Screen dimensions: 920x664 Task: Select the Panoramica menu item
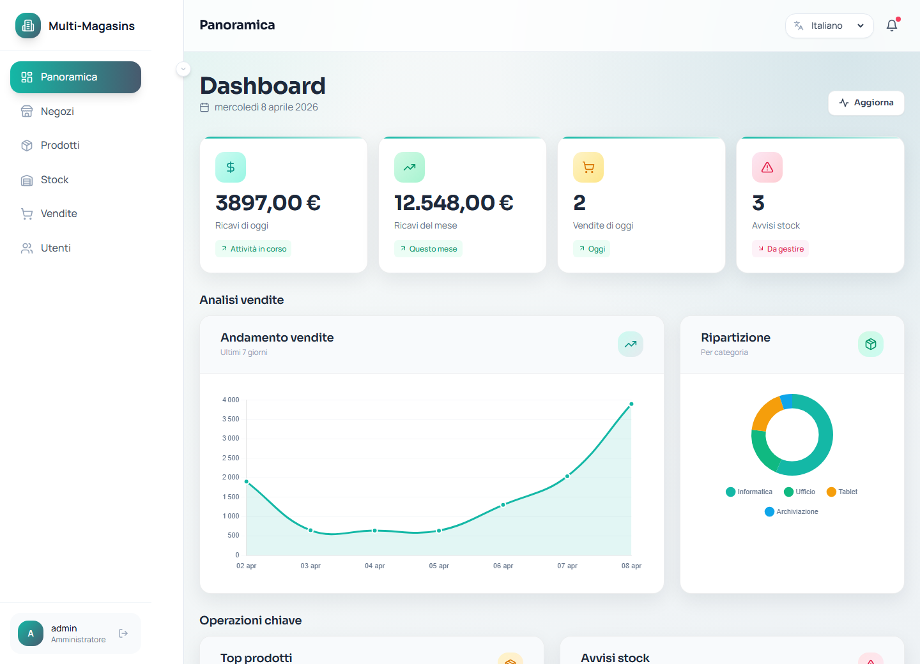click(75, 77)
